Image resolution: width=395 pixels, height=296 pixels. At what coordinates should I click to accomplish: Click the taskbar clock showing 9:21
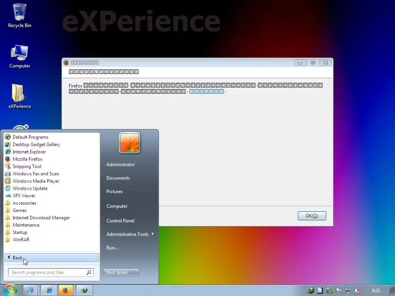click(x=376, y=291)
